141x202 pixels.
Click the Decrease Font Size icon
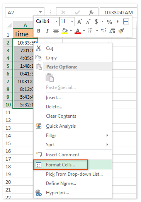88,22
